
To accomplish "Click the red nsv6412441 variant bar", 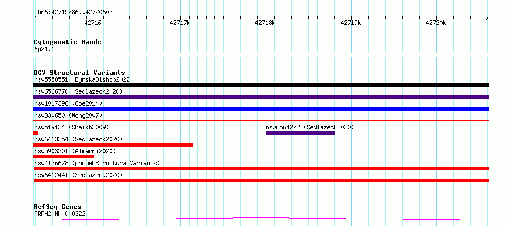I will [261, 181].
